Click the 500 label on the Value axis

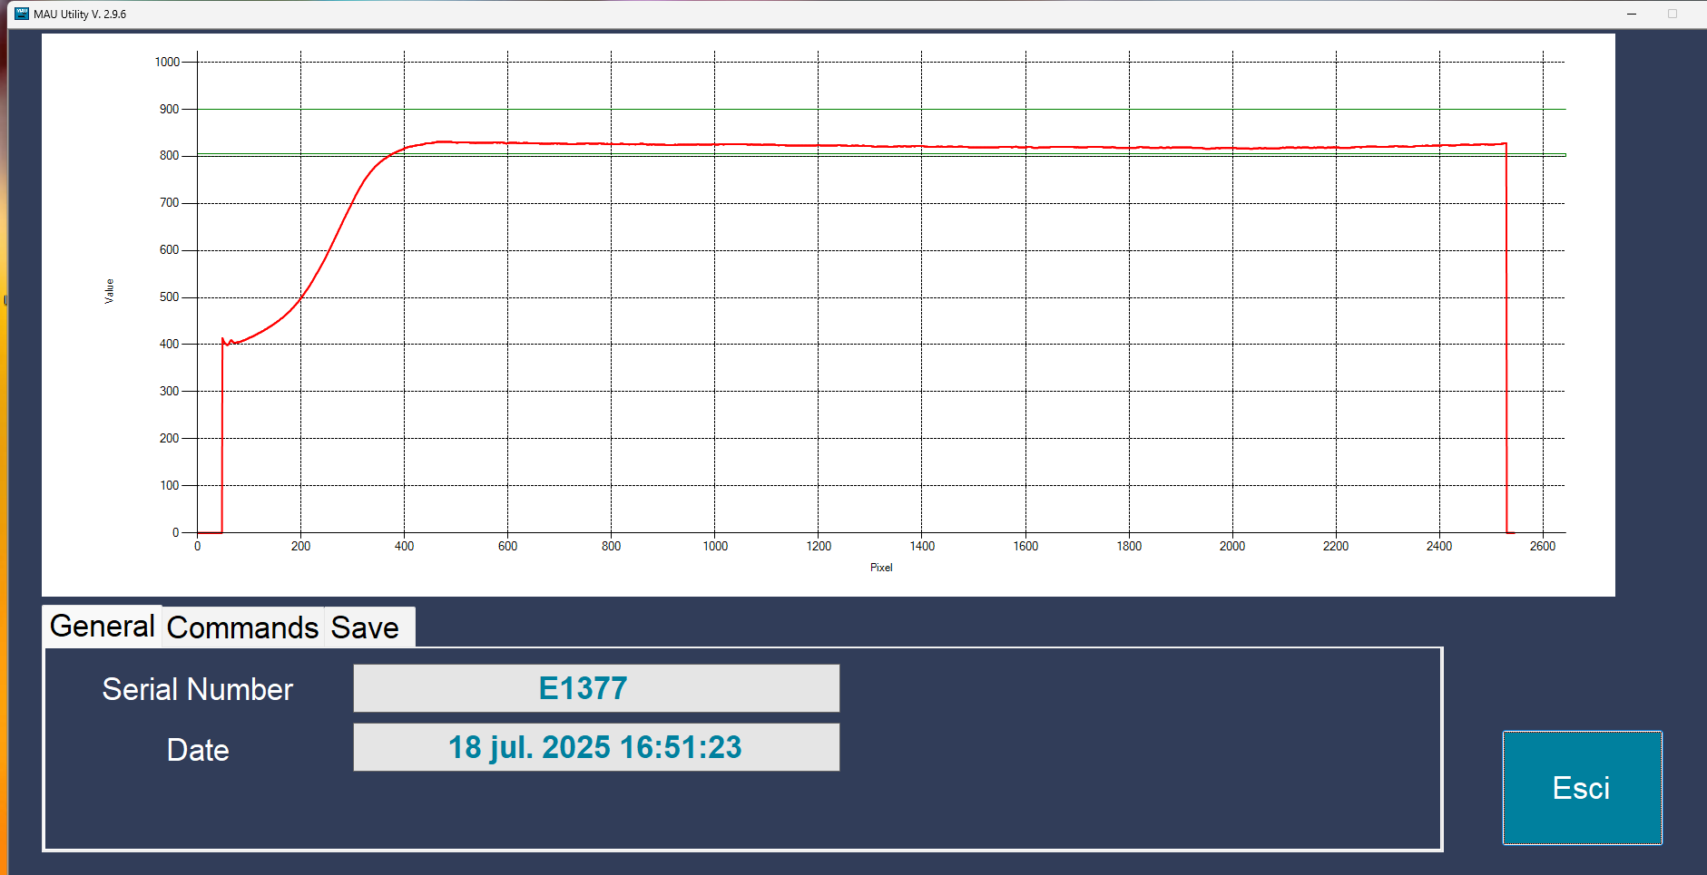[169, 297]
